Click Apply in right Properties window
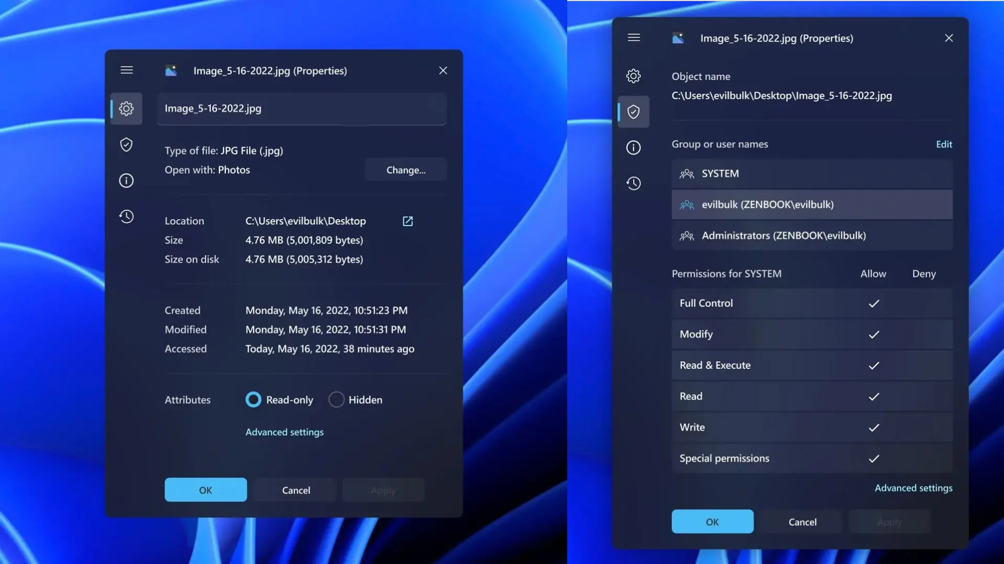1004x564 pixels. [889, 522]
